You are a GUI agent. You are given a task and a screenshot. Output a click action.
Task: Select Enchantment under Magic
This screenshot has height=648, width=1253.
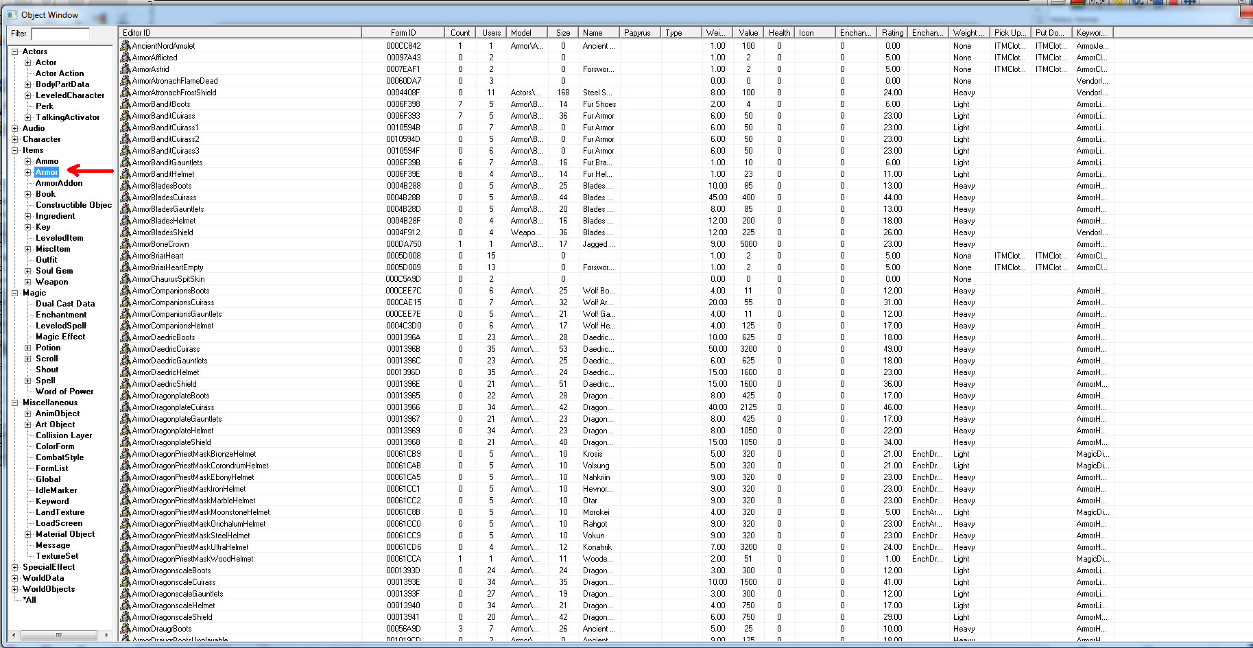click(61, 315)
